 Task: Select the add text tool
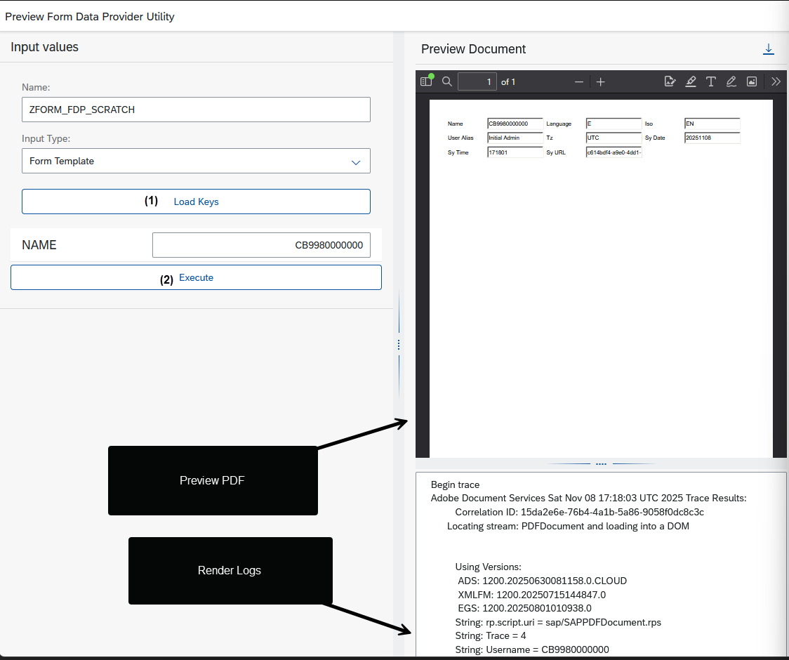(x=711, y=81)
